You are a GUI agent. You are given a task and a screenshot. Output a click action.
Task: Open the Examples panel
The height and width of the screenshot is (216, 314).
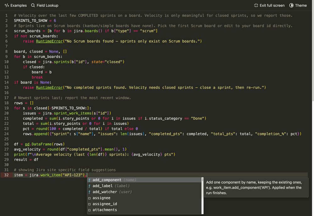[x=16, y=5]
